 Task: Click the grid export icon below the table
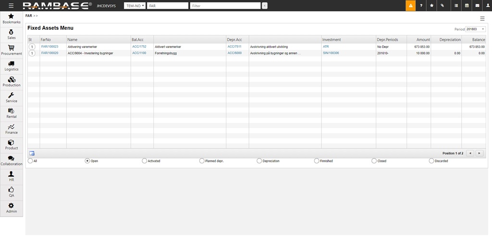click(x=32, y=153)
